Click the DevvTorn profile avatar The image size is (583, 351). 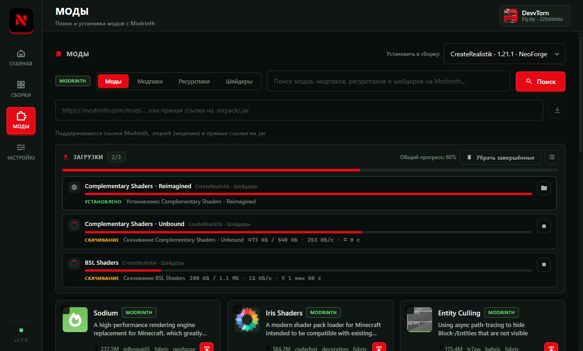(511, 16)
